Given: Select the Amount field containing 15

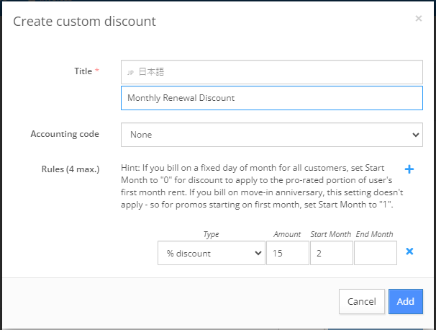Looking at the screenshot, I should [x=288, y=253].
